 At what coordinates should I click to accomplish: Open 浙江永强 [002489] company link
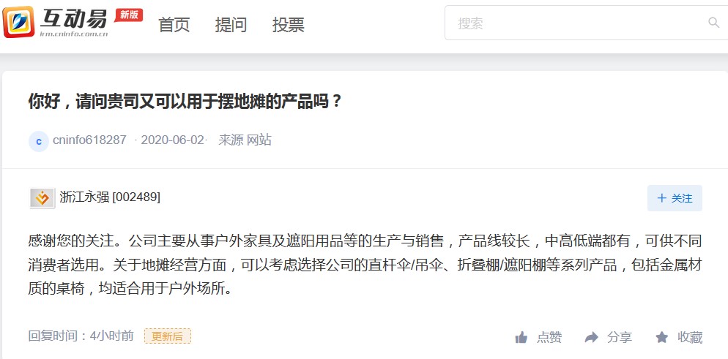tap(110, 197)
